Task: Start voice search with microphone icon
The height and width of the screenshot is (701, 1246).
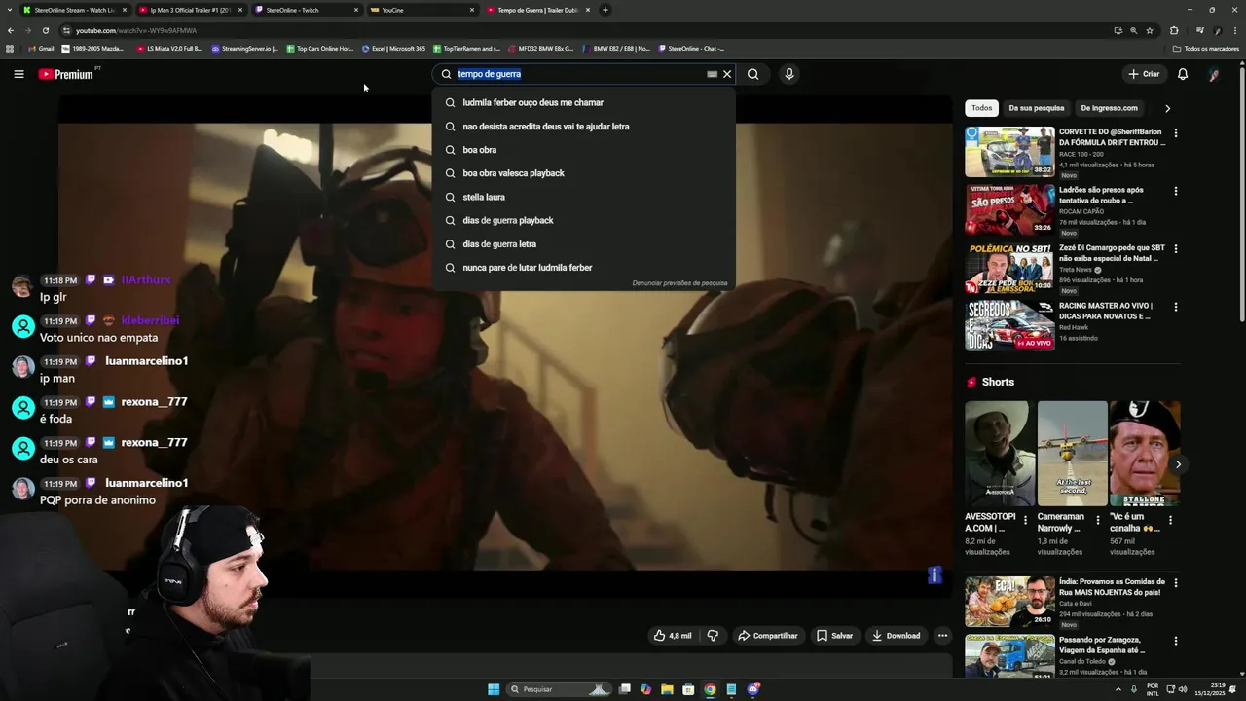Action: (x=789, y=74)
